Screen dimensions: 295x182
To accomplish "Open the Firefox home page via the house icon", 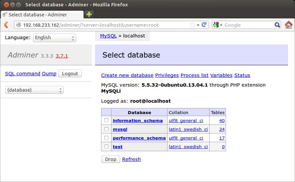I will (289, 25).
